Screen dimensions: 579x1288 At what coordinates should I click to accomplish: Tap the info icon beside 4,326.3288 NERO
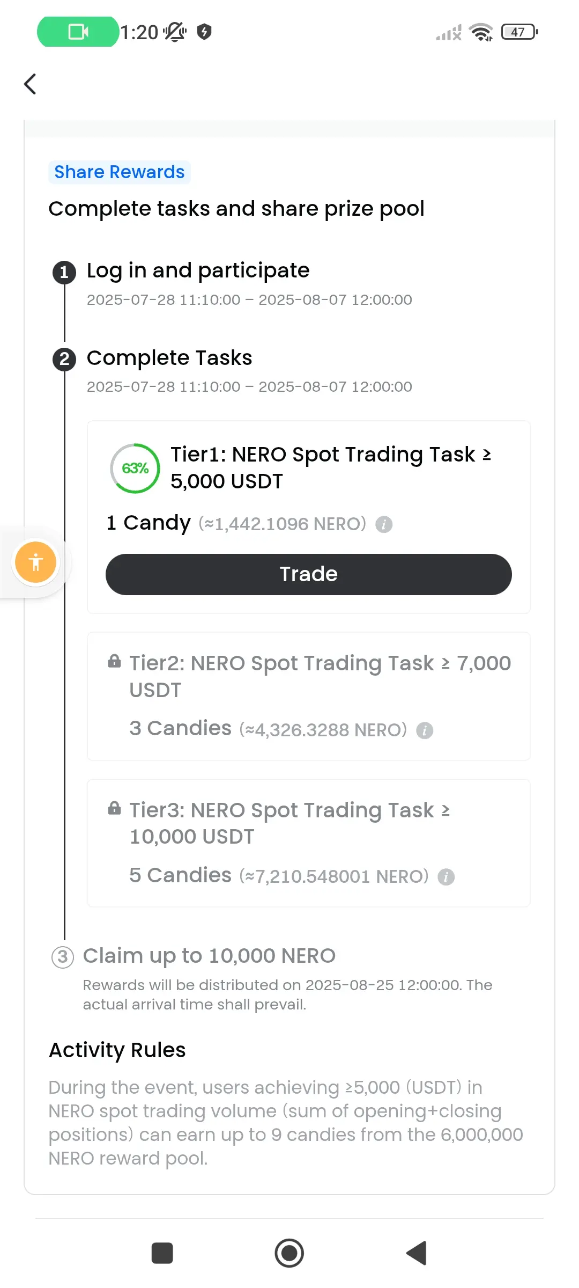point(425,730)
